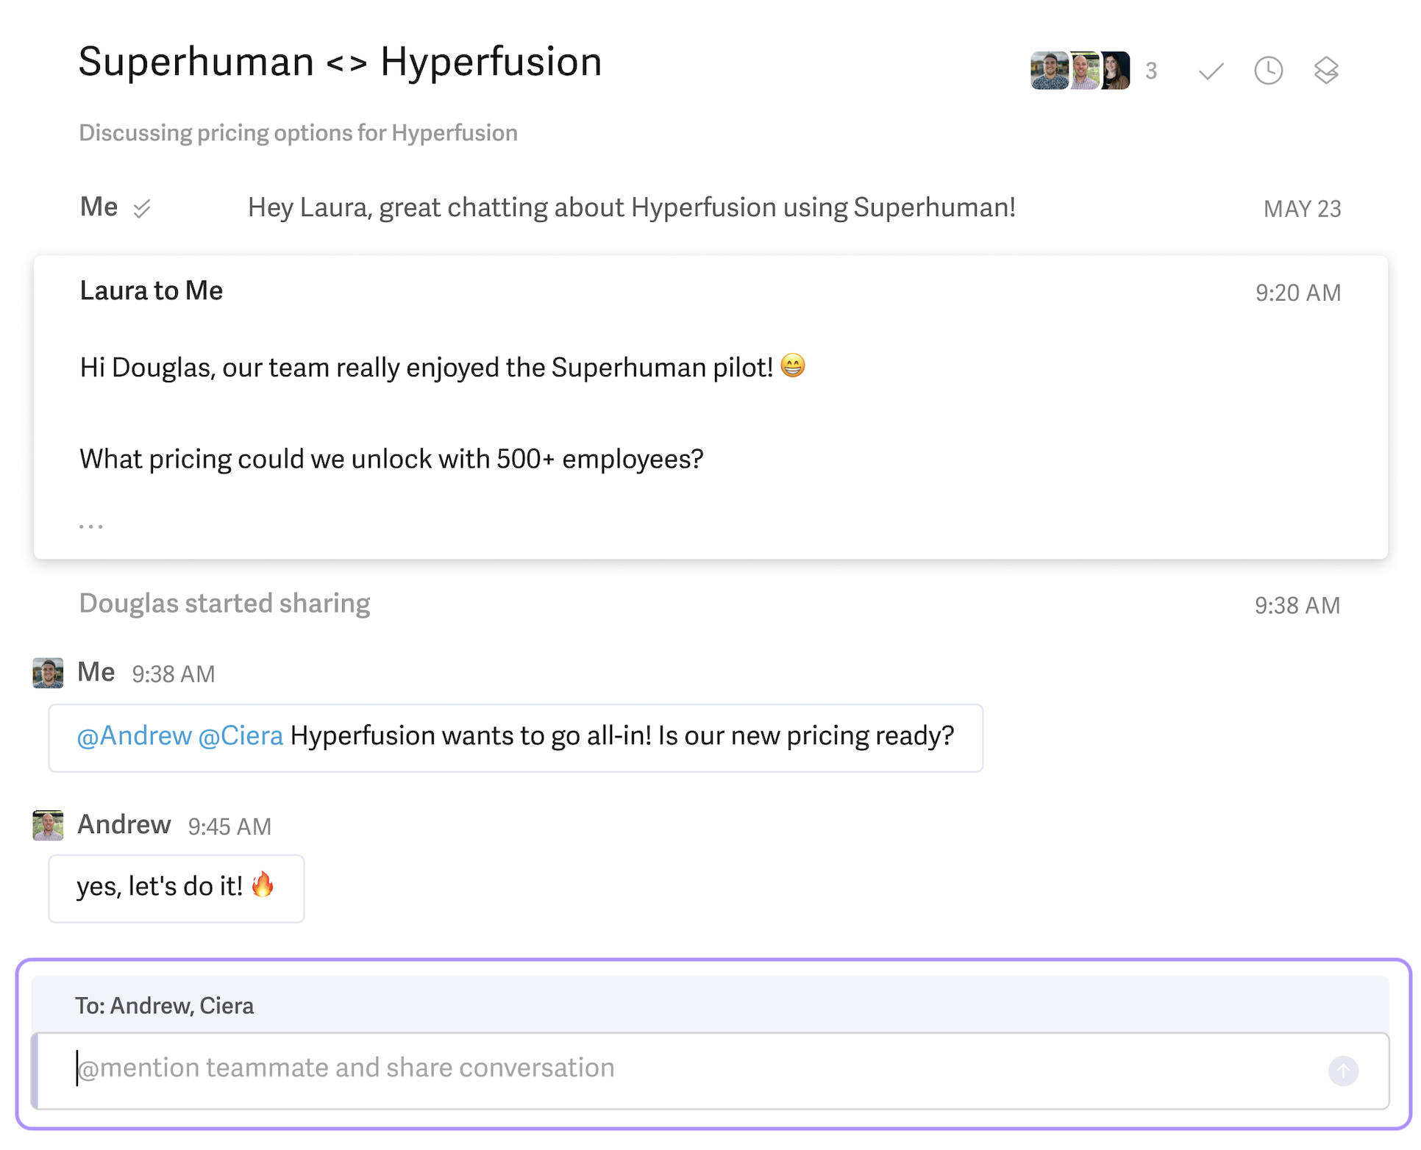The image size is (1421, 1150).
Task: Click the 9:45 AM comment timestamp
Action: coord(229,826)
